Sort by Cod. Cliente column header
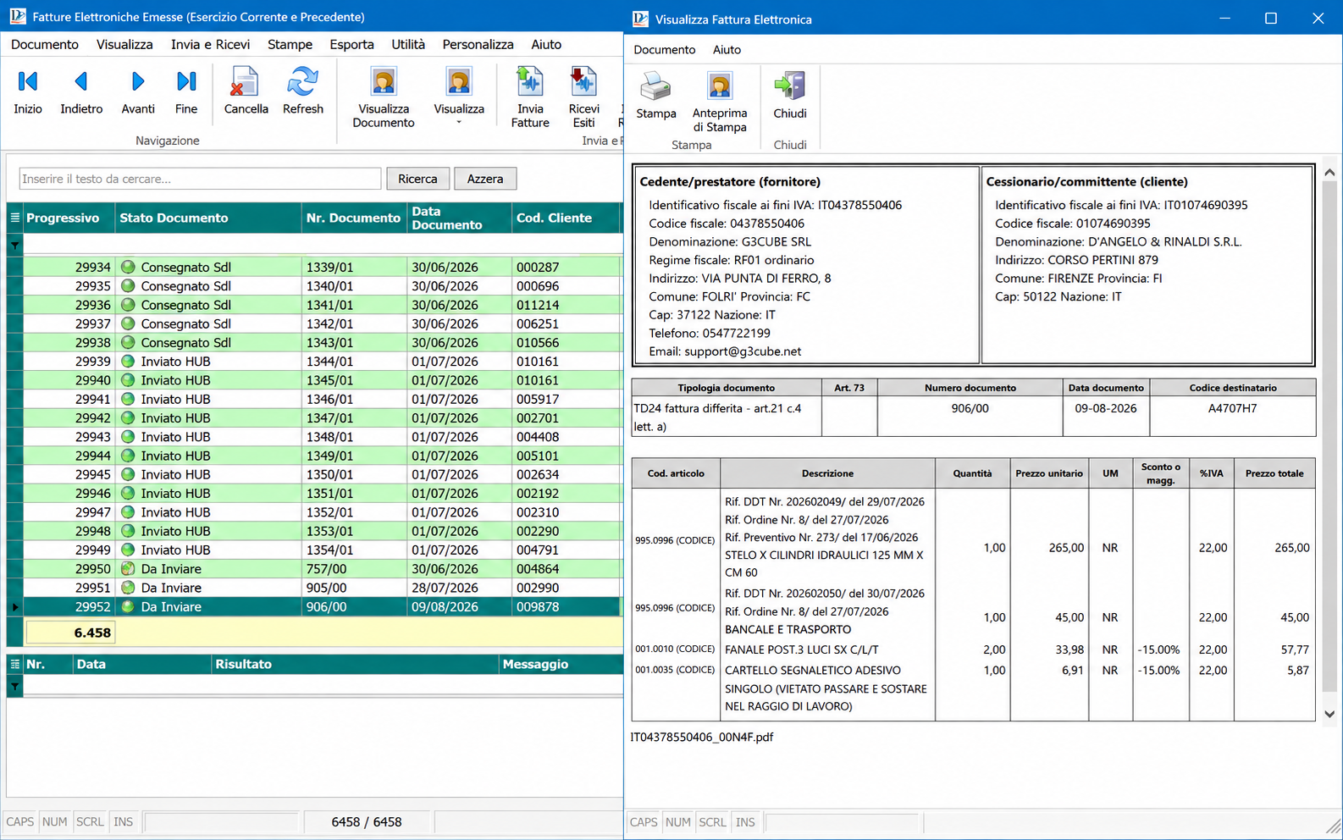 (x=566, y=218)
